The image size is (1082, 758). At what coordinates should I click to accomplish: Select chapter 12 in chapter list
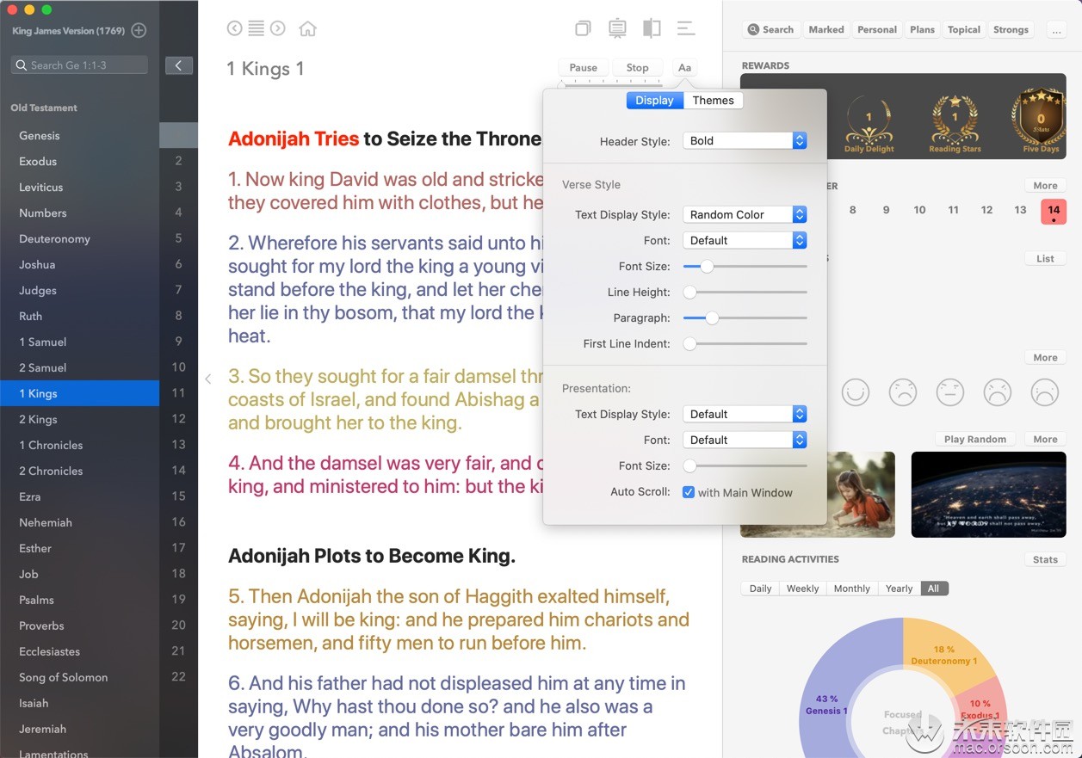click(178, 419)
